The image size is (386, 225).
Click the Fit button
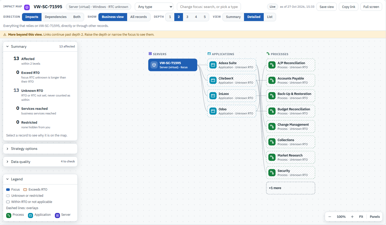[361, 217]
